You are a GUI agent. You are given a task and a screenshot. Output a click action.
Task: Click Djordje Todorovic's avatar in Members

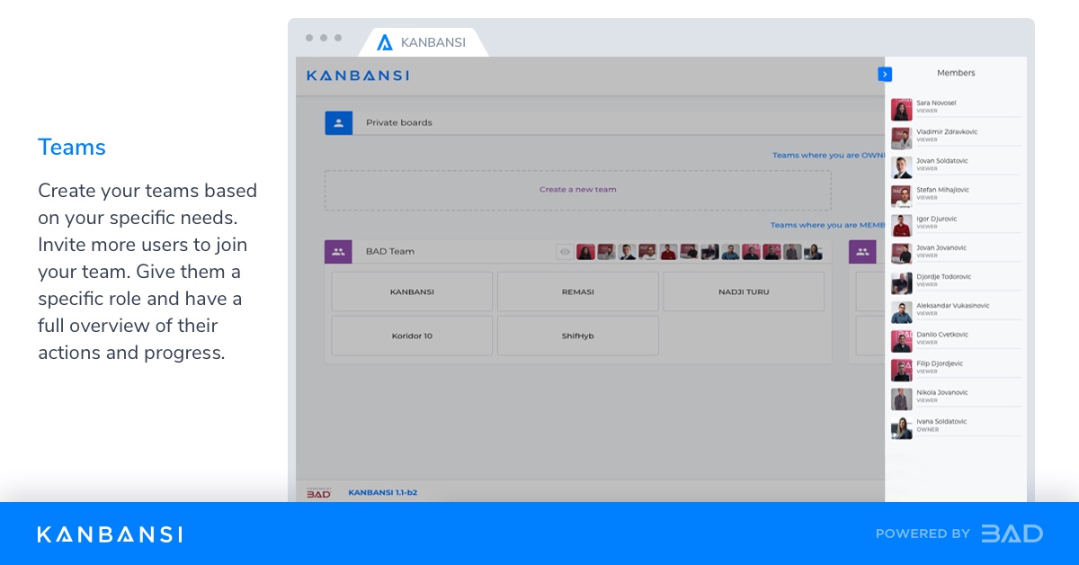[x=901, y=283]
